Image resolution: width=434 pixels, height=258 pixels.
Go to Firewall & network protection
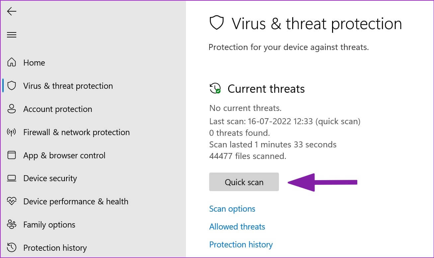(76, 132)
